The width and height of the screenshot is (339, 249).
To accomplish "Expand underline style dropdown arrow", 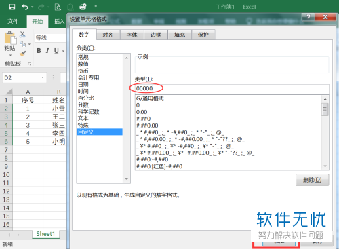I will [x=63, y=51].
